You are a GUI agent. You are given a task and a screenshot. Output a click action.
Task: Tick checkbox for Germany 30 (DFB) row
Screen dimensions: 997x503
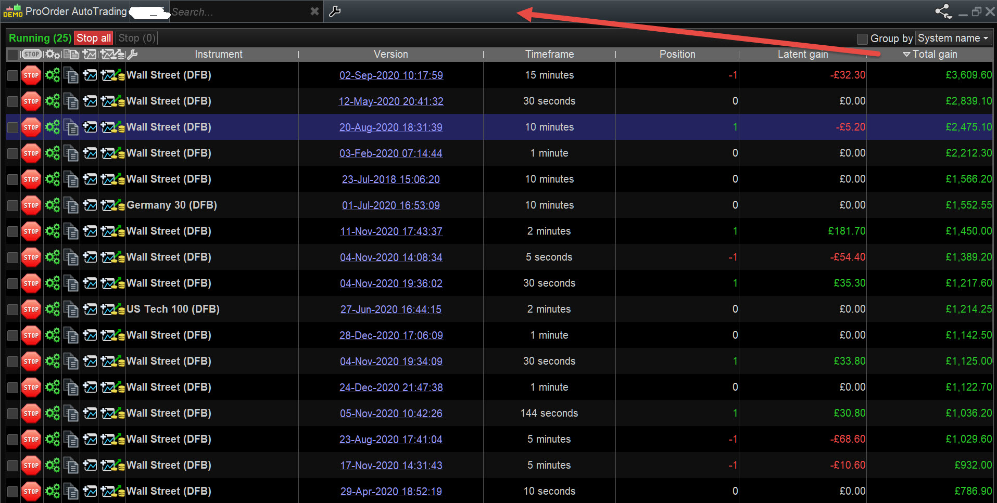point(12,205)
